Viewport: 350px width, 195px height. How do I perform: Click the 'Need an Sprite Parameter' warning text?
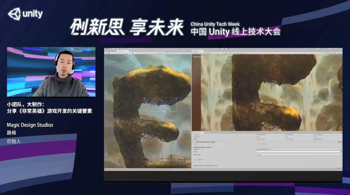(205, 166)
